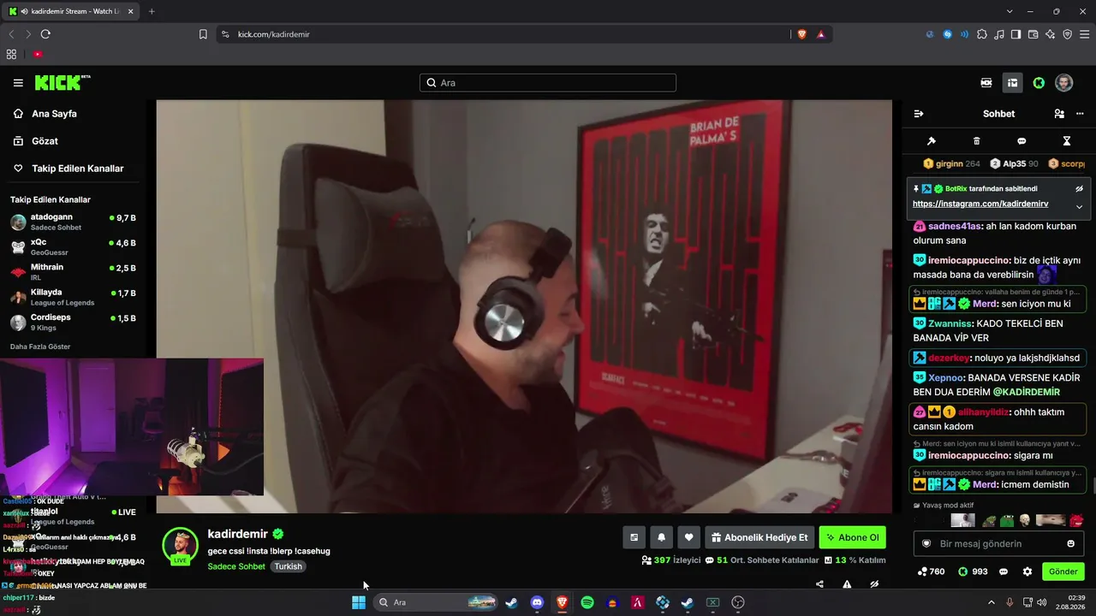Open Windows Start menu
Viewport: 1096px width, 616px height.
click(x=359, y=602)
